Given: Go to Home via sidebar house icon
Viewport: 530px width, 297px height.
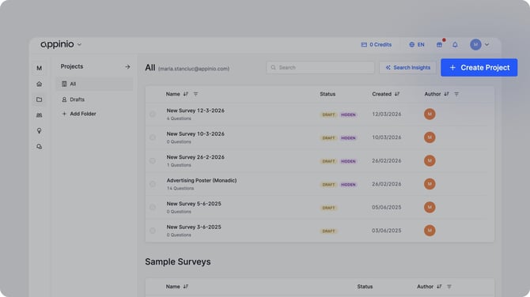Looking at the screenshot, I should (40, 84).
